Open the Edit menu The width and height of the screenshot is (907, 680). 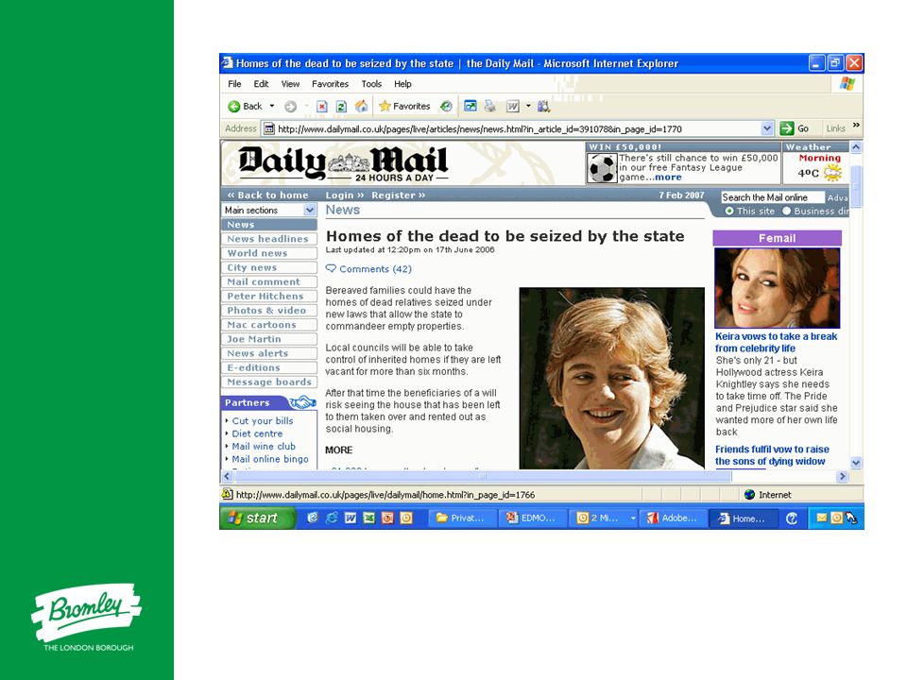click(x=261, y=84)
